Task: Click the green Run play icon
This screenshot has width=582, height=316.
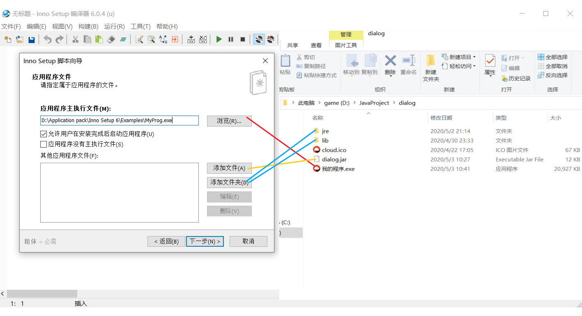Action: [x=219, y=39]
